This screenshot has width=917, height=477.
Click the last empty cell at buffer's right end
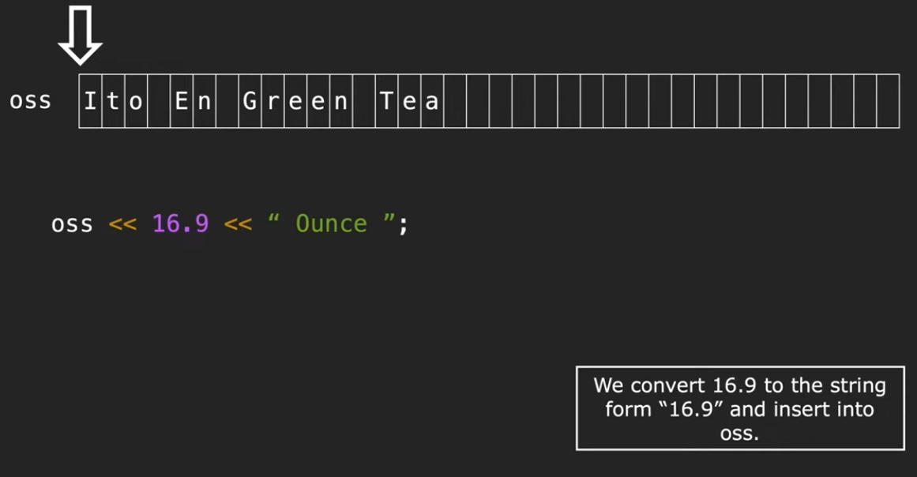[888, 101]
